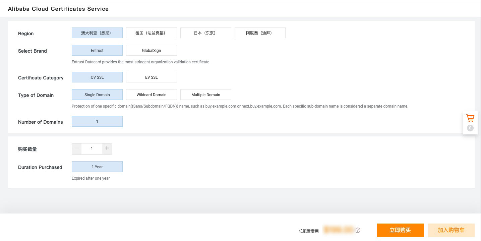Click the Alibaba Cloud Certificates Service title
This screenshot has width=481, height=241.
[x=58, y=9]
